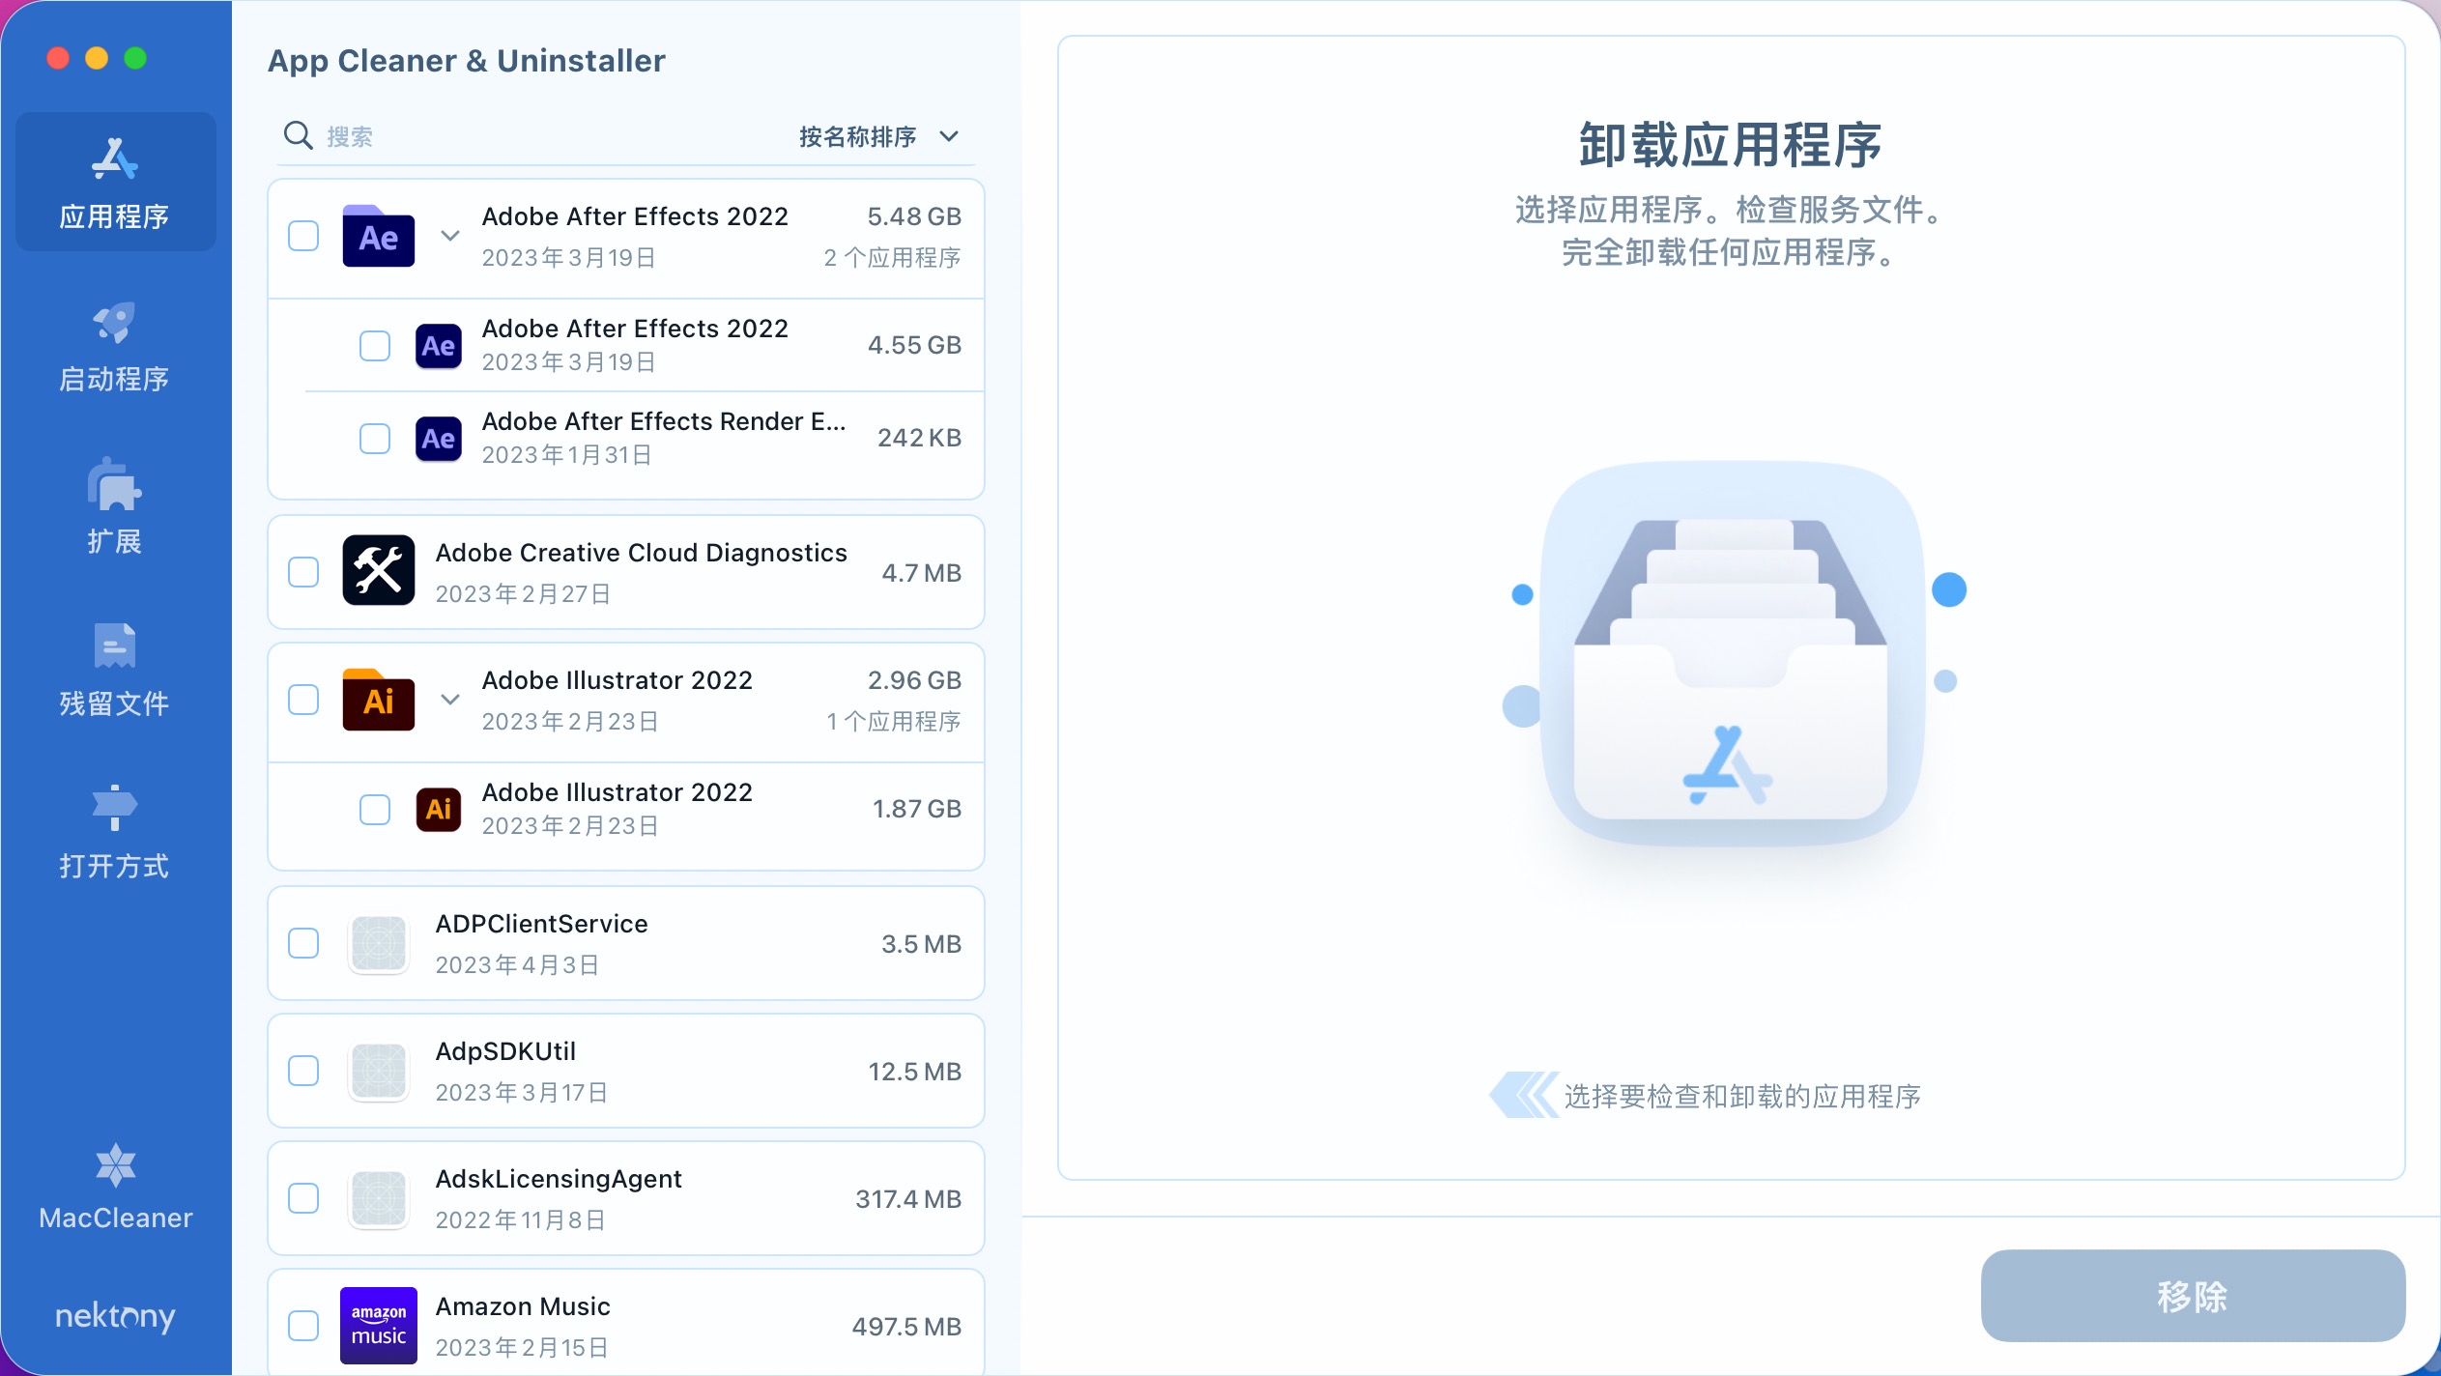Viewport: 2441px width, 1376px height.
Task: Switch to the 应用程序 tab label
Action: click(115, 216)
